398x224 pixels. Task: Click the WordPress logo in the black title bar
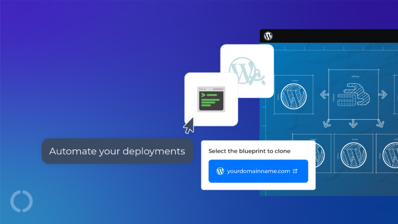[x=268, y=36]
